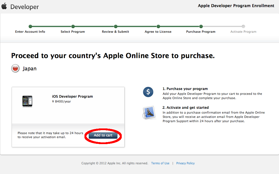Screen dimensions: 279x174
Task: Click the Mail stamp eagle icon
Action: tap(149, 113)
